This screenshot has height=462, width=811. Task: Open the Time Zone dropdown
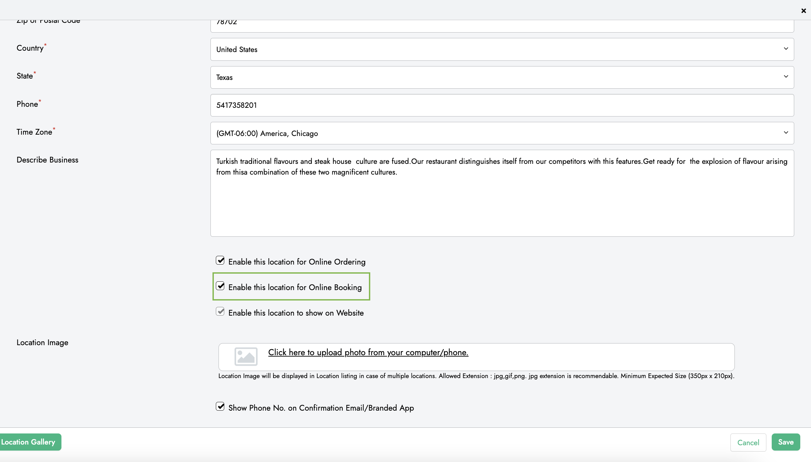tap(502, 133)
